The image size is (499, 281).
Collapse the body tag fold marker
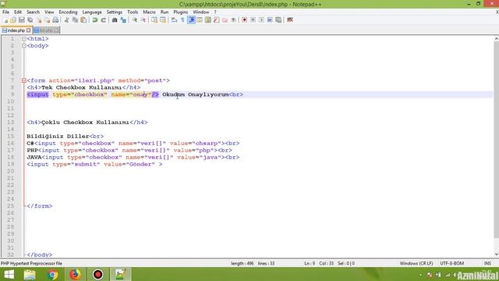coord(24,46)
